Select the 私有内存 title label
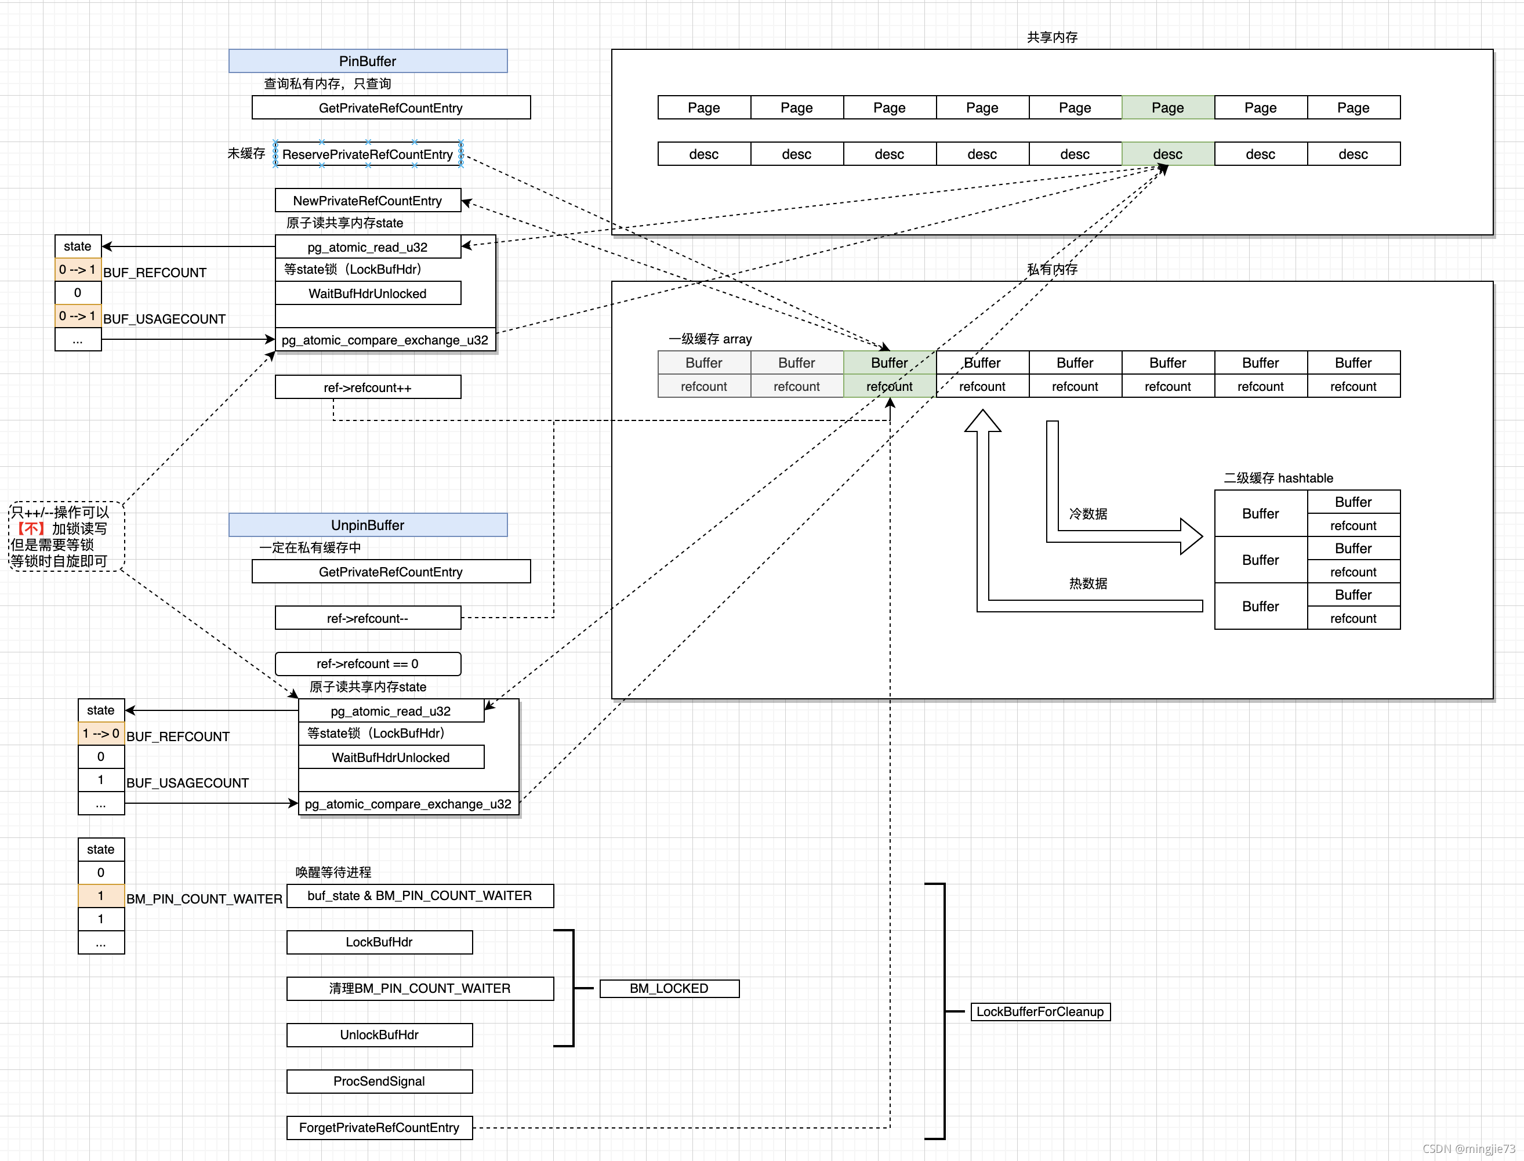This screenshot has width=1524, height=1161. 1052,270
